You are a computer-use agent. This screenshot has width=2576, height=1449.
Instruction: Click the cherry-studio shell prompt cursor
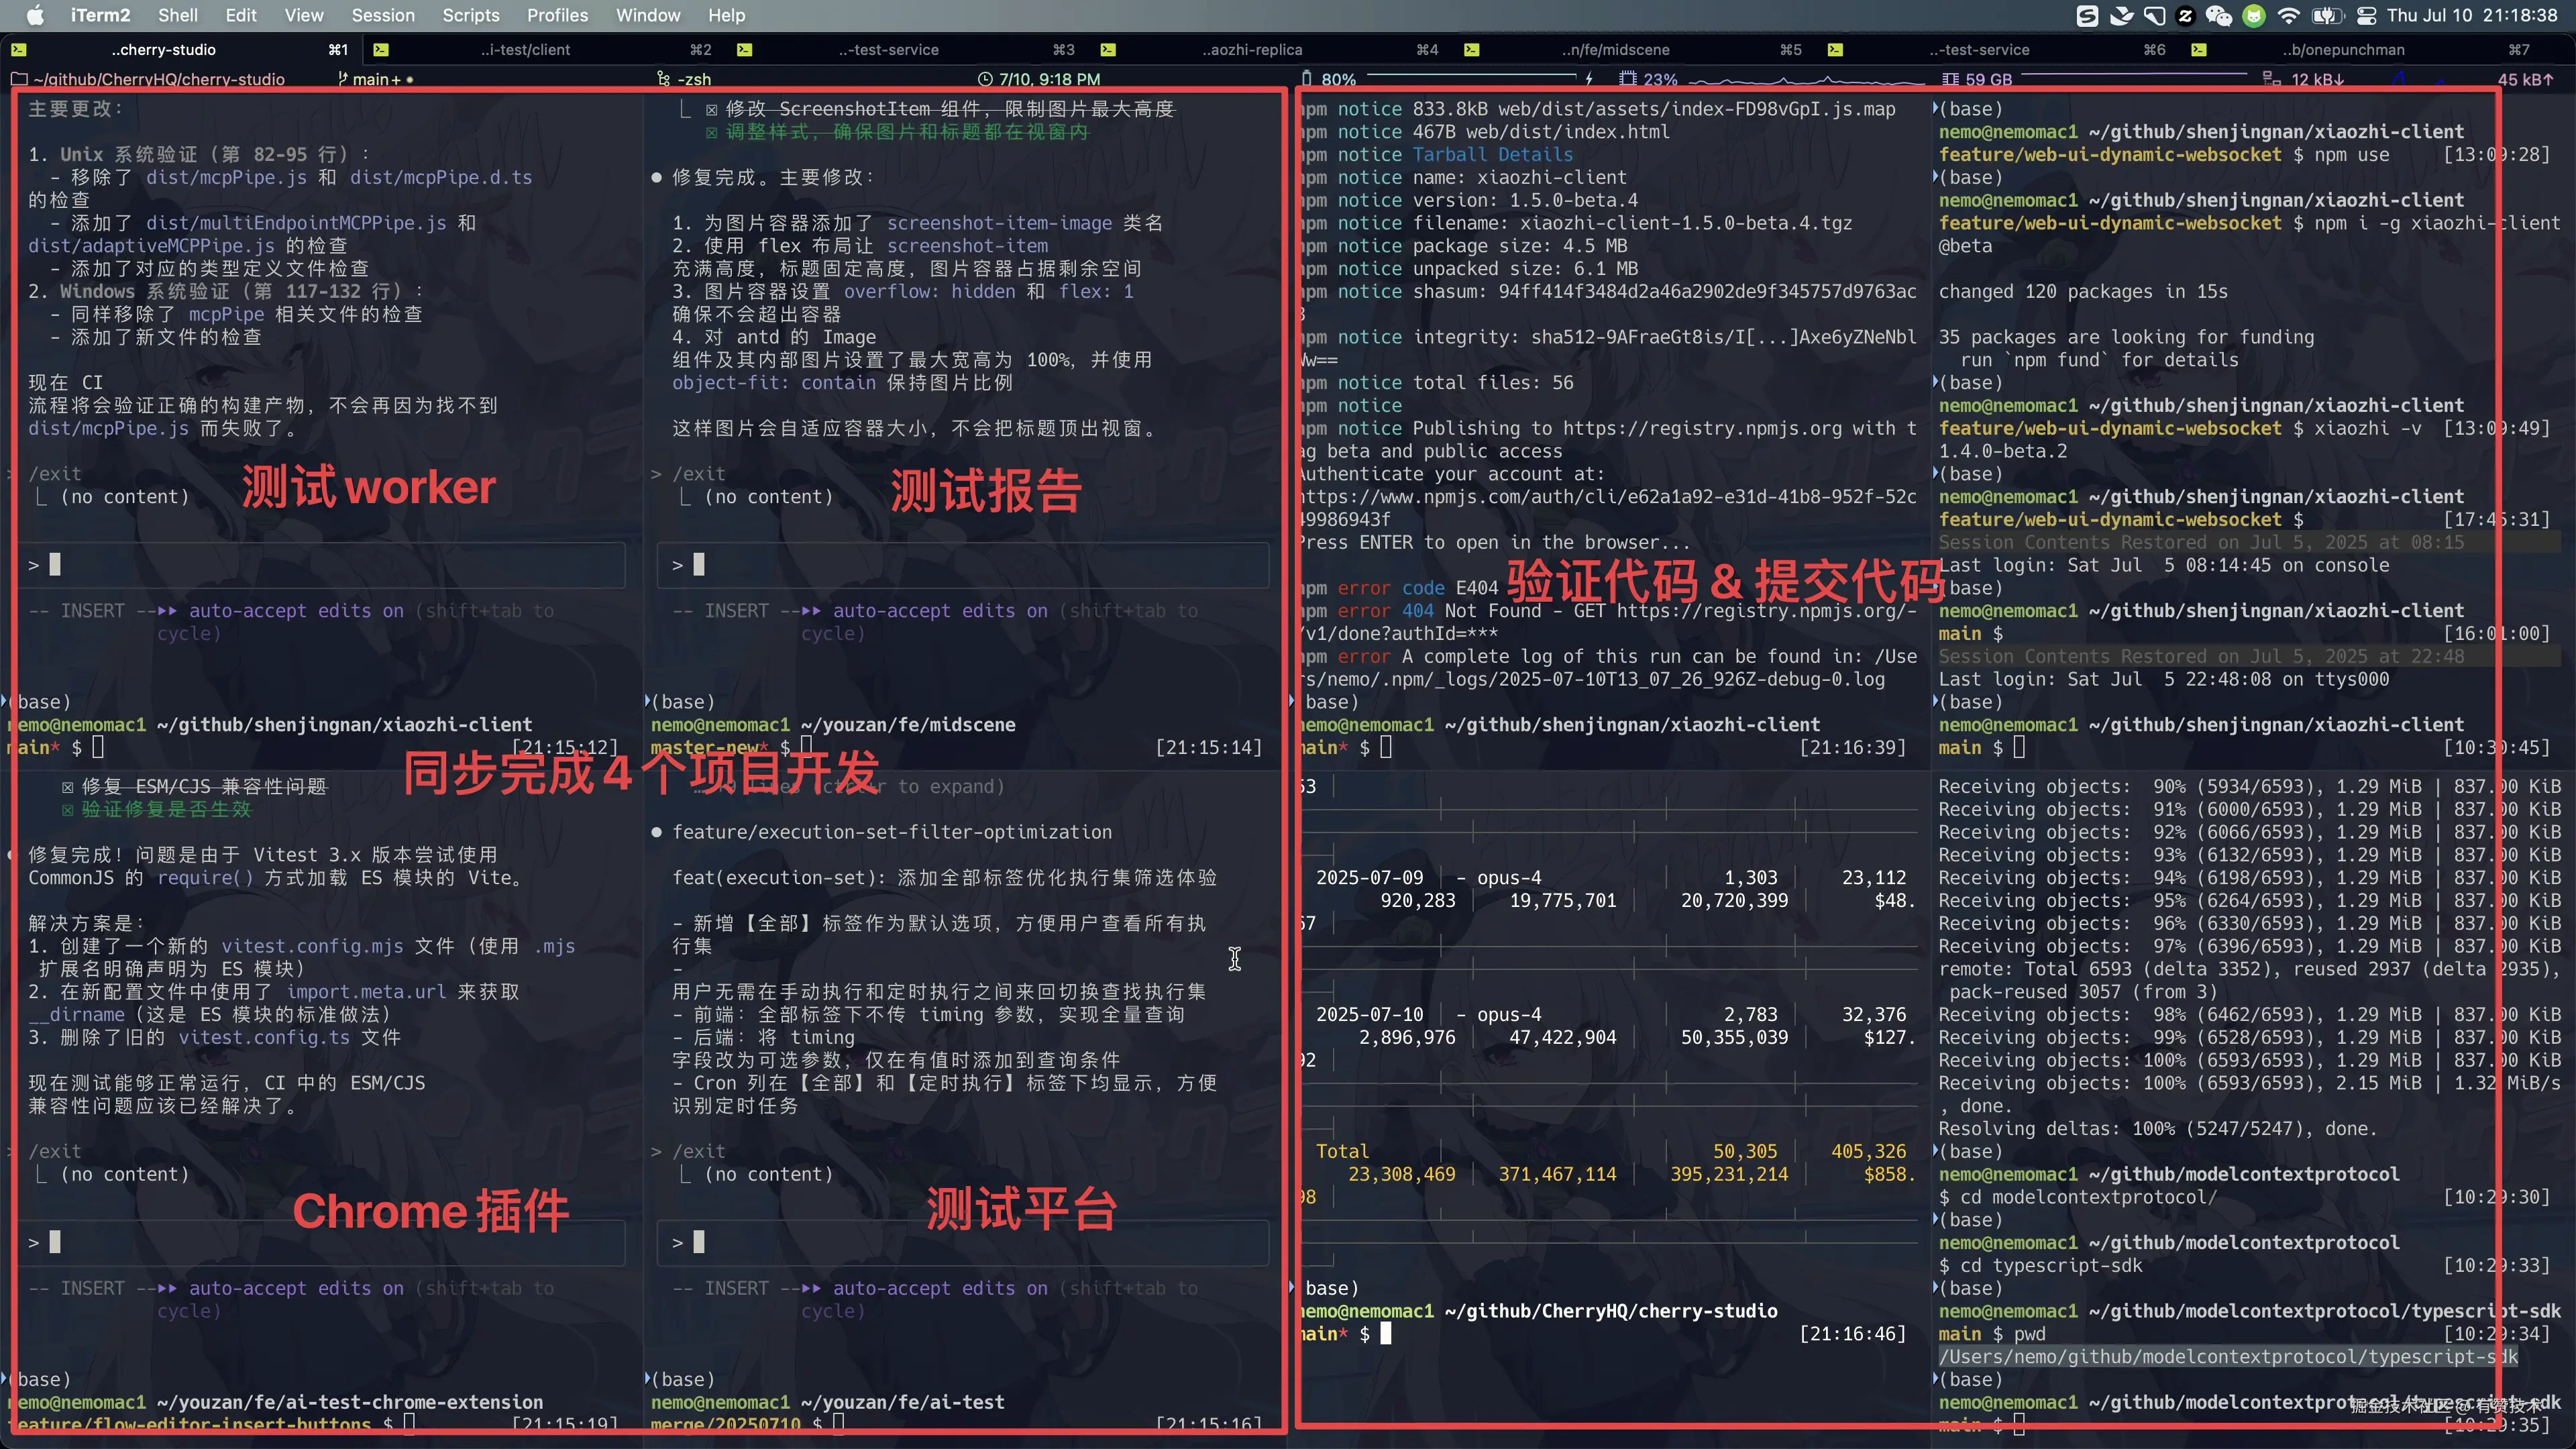1385,1333
